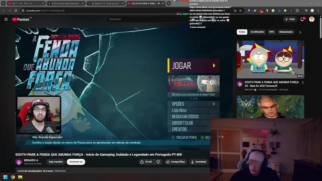
Task: Bookmark this page with the star
Action: 240,11
